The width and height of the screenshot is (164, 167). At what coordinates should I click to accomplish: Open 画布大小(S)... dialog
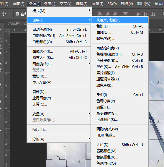(59, 58)
